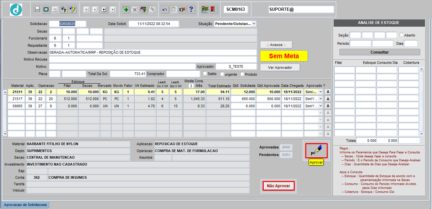Click the Ver Aprovador button

280,67
